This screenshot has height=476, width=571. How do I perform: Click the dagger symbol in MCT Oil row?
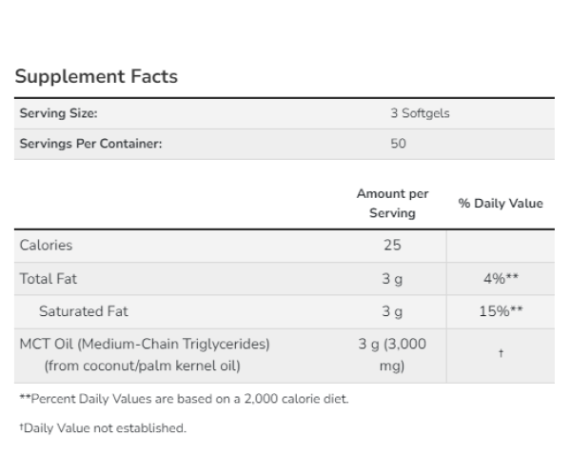point(501,354)
